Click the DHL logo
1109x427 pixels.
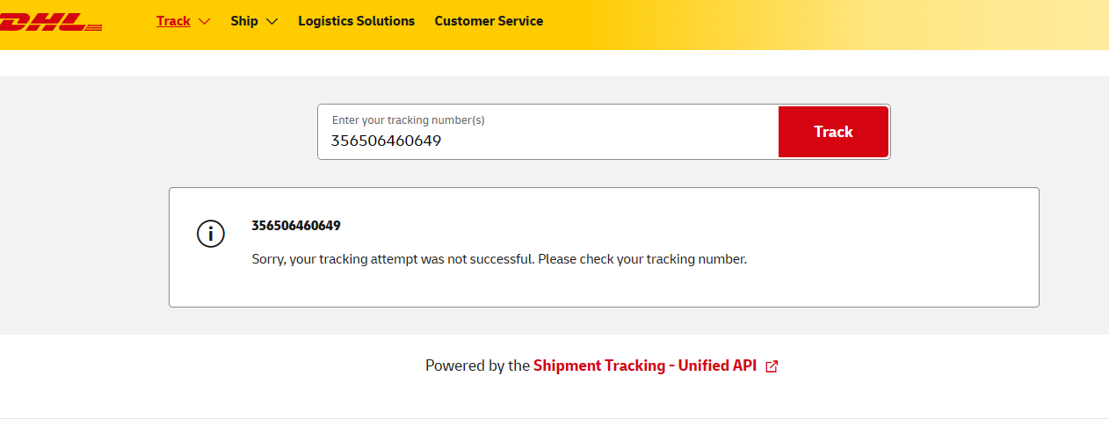click(48, 22)
